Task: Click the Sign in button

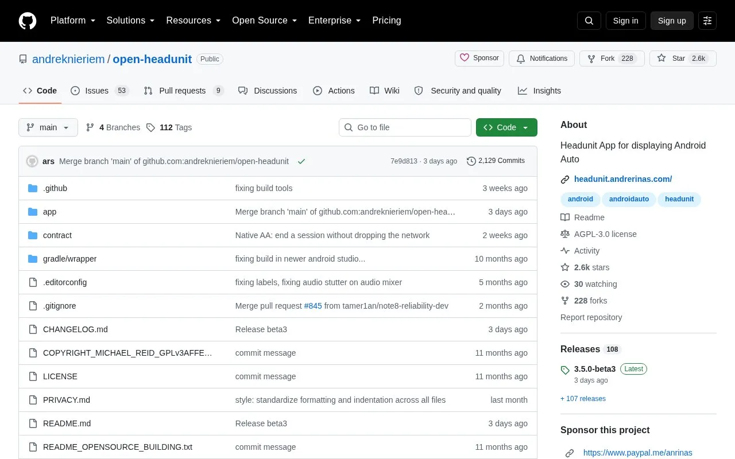Action: pyautogui.click(x=625, y=21)
